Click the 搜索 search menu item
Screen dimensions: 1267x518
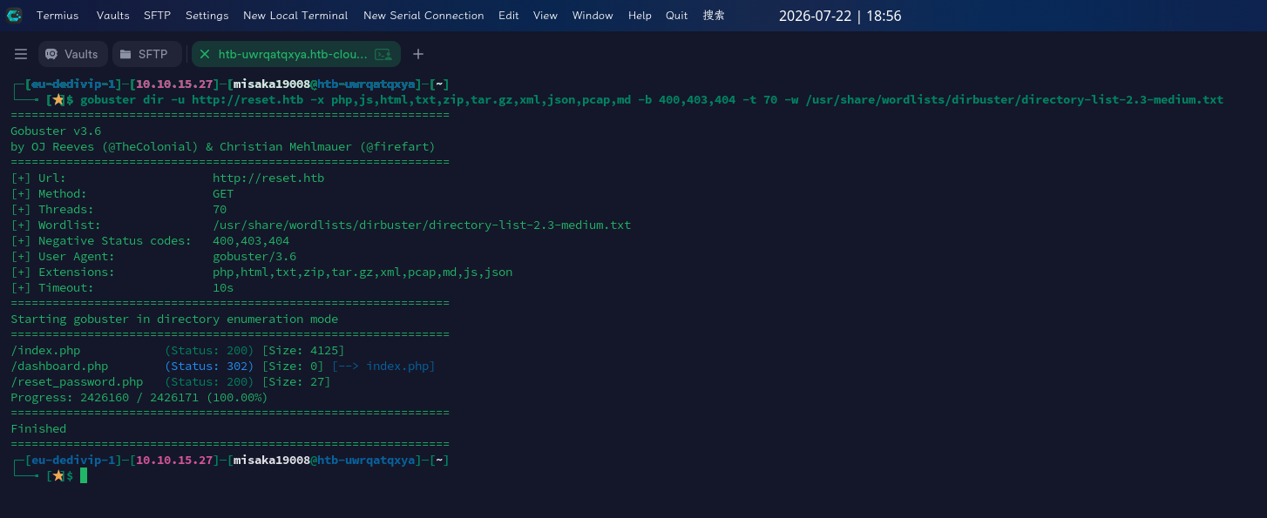coord(714,16)
